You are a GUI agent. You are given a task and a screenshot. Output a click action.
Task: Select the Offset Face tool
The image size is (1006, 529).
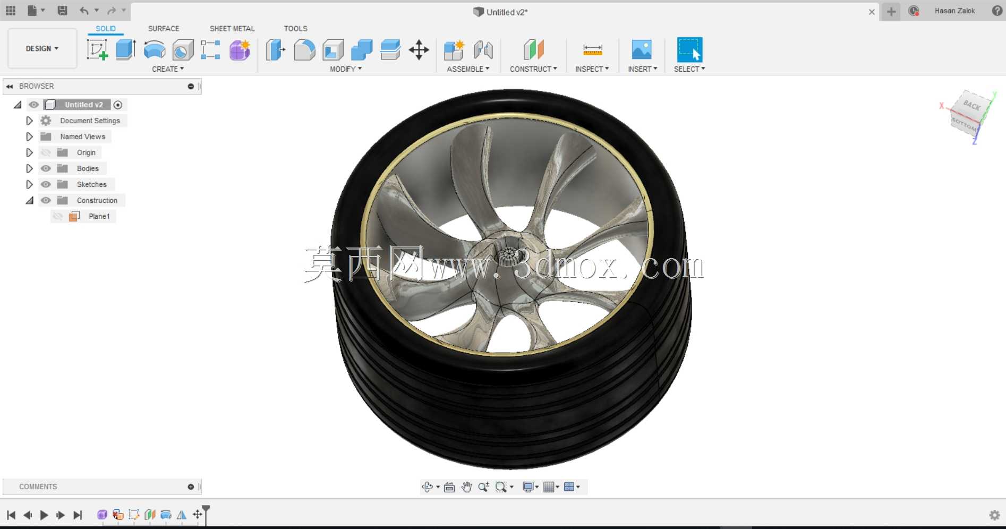390,50
